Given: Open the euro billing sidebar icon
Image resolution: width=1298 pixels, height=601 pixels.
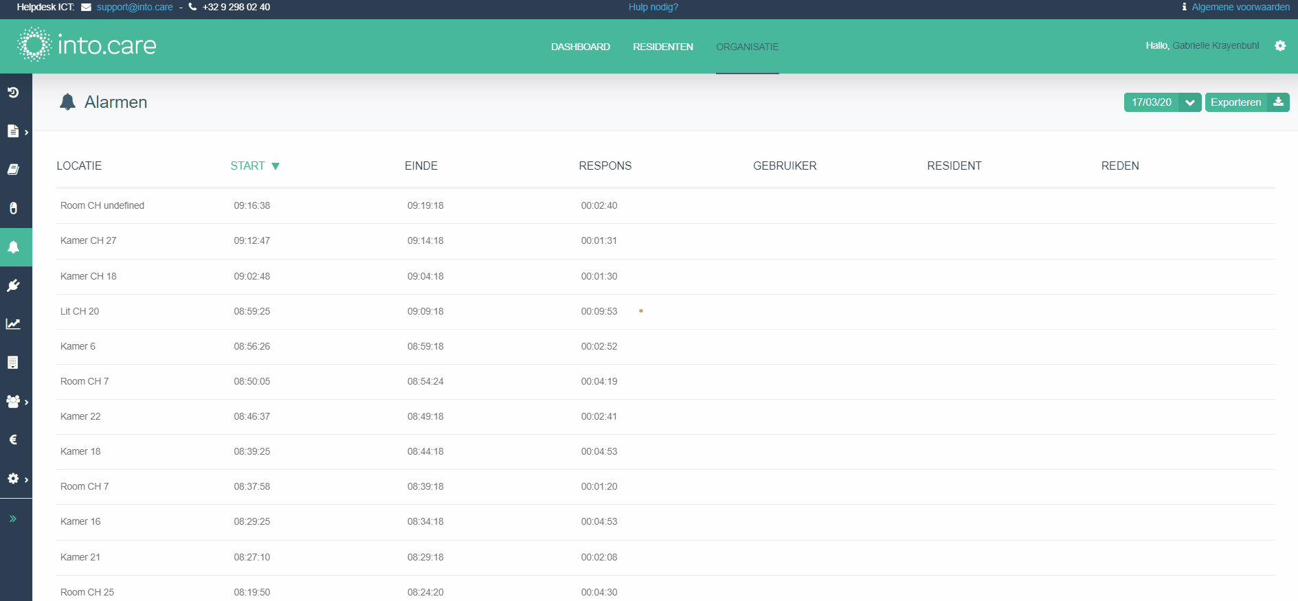Looking at the screenshot, I should point(13,440).
